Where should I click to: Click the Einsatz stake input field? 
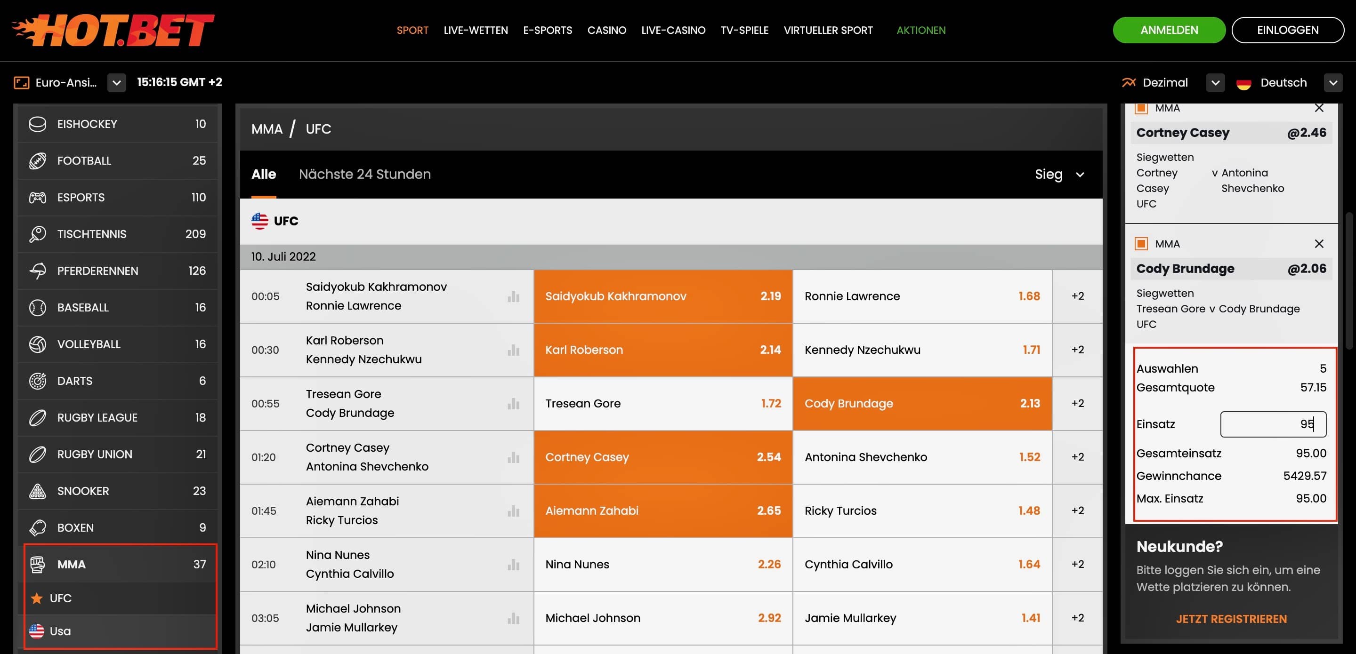coord(1273,424)
